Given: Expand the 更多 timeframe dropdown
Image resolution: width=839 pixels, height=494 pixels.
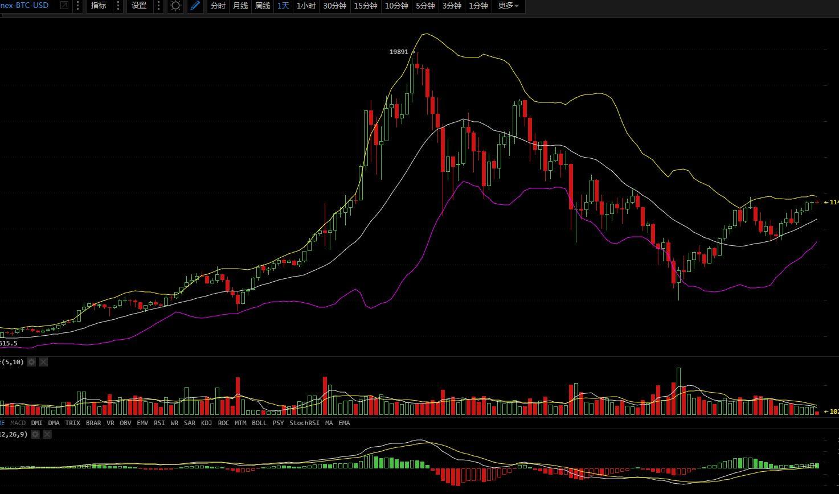Looking at the screenshot, I should (x=508, y=6).
